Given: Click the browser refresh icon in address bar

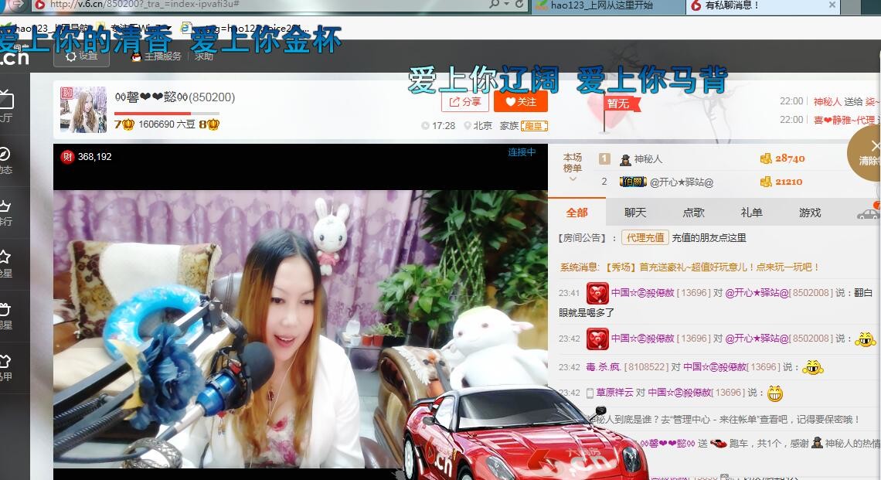Looking at the screenshot, I should 519,5.
